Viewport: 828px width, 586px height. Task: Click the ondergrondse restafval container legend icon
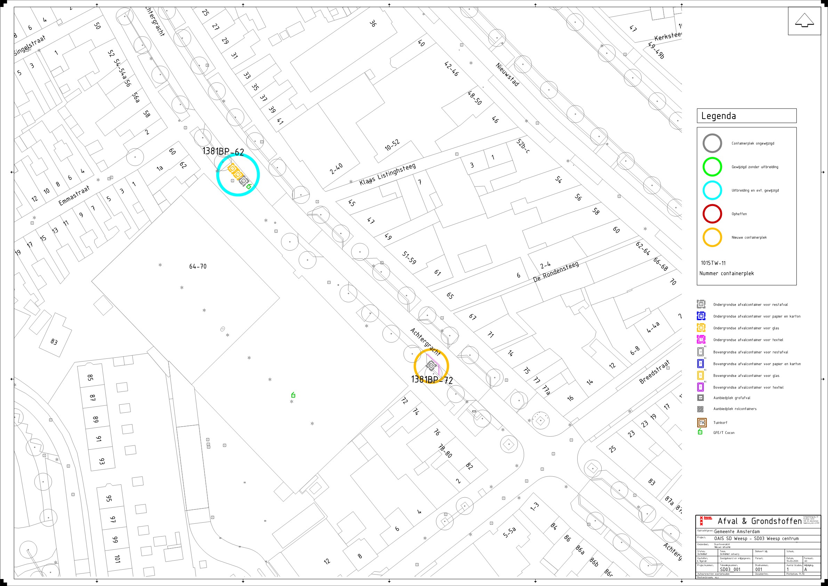701,304
